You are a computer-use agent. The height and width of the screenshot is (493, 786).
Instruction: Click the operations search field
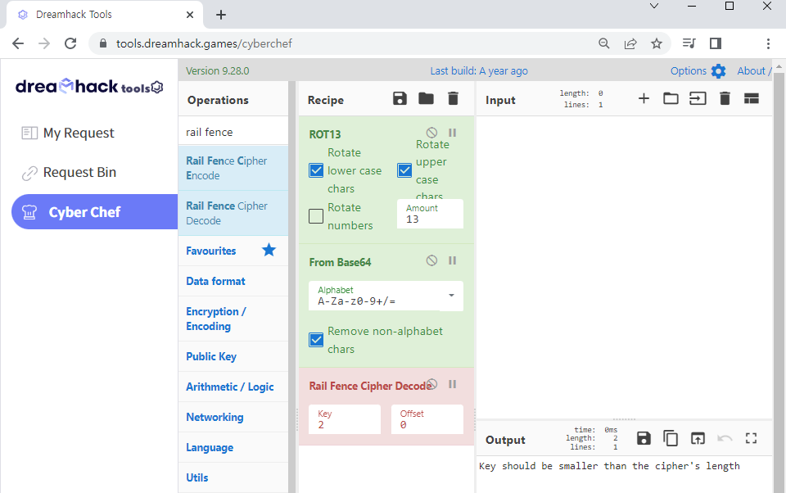(233, 132)
